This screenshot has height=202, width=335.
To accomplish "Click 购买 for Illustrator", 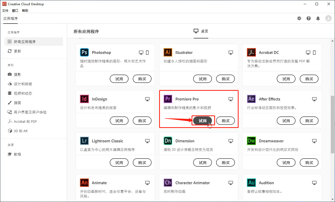I will [x=226, y=79].
